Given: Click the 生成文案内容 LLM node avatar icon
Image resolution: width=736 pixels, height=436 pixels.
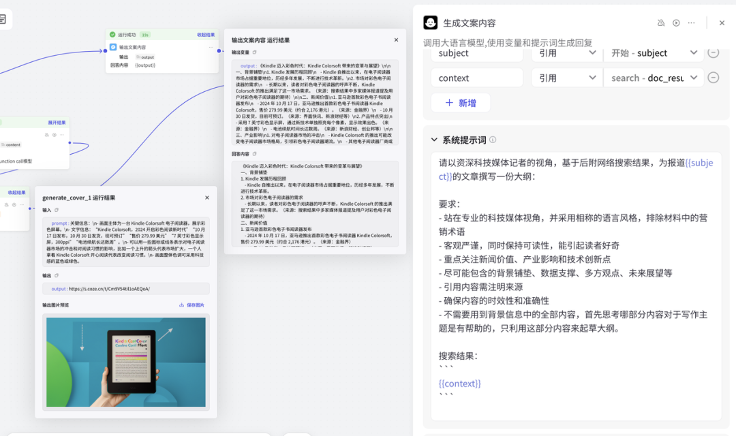Looking at the screenshot, I should 431,22.
